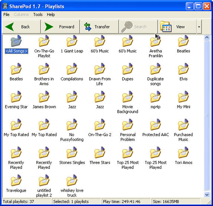Open the Help menu
Viewport: 213px width, 206px height.
point(51,14)
